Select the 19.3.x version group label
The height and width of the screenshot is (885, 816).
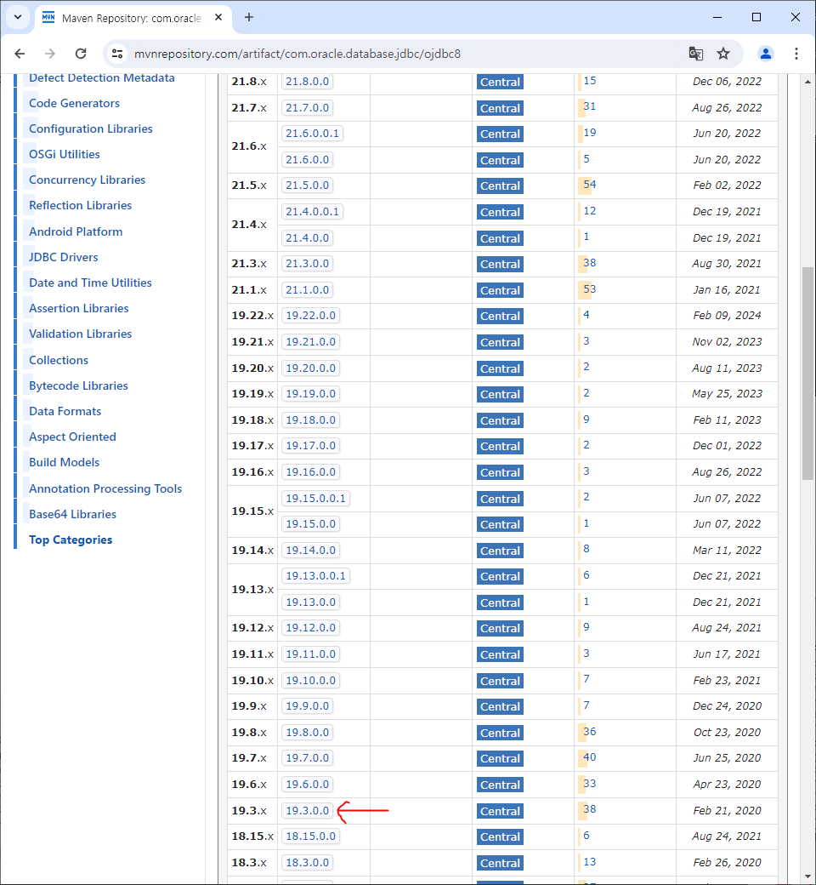coord(249,810)
